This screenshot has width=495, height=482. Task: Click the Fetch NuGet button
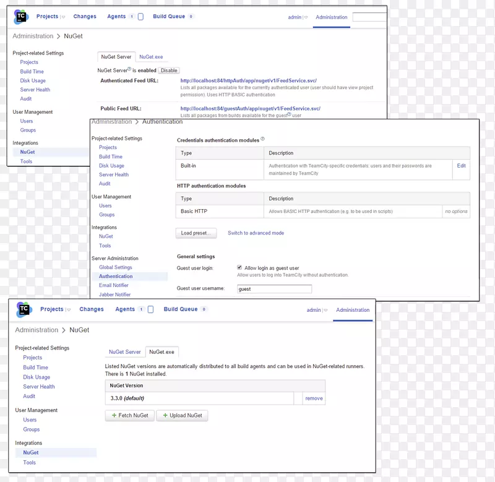[x=130, y=415]
